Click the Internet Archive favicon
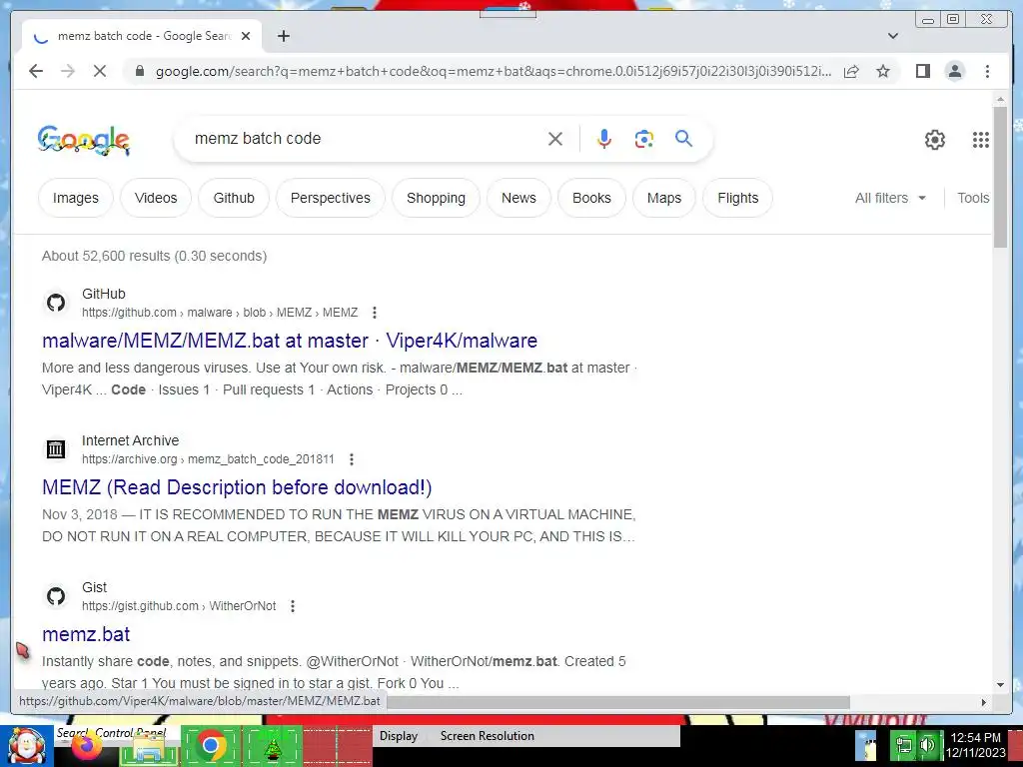The image size is (1023, 767). 56,449
